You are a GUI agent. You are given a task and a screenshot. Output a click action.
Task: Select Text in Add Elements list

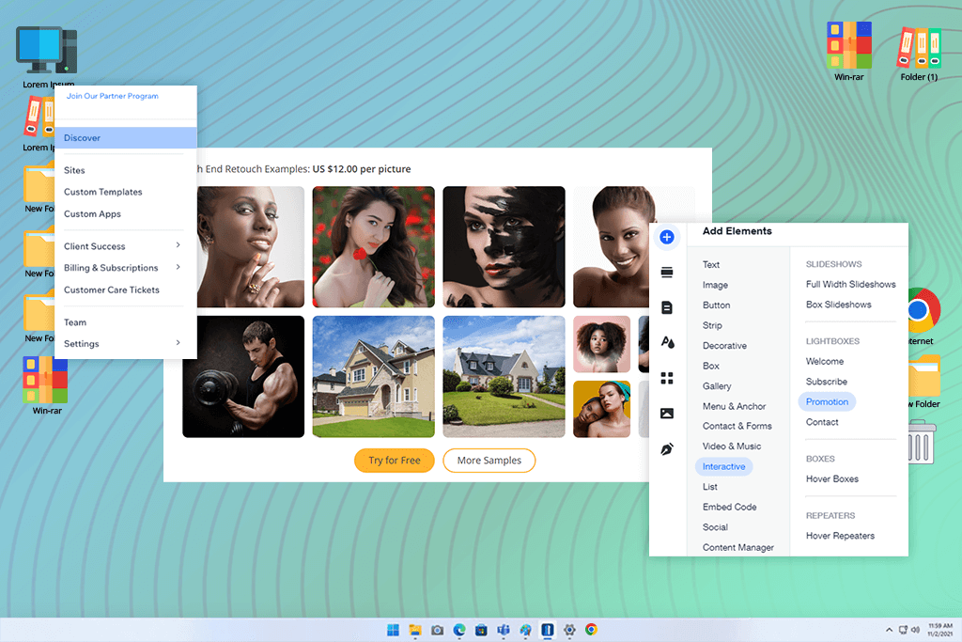[711, 264]
